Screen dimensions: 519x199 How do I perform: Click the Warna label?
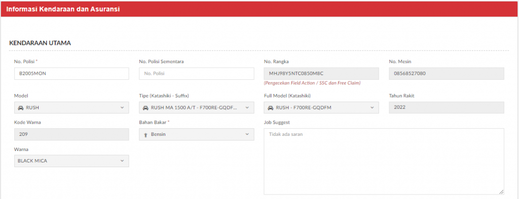(x=21, y=149)
